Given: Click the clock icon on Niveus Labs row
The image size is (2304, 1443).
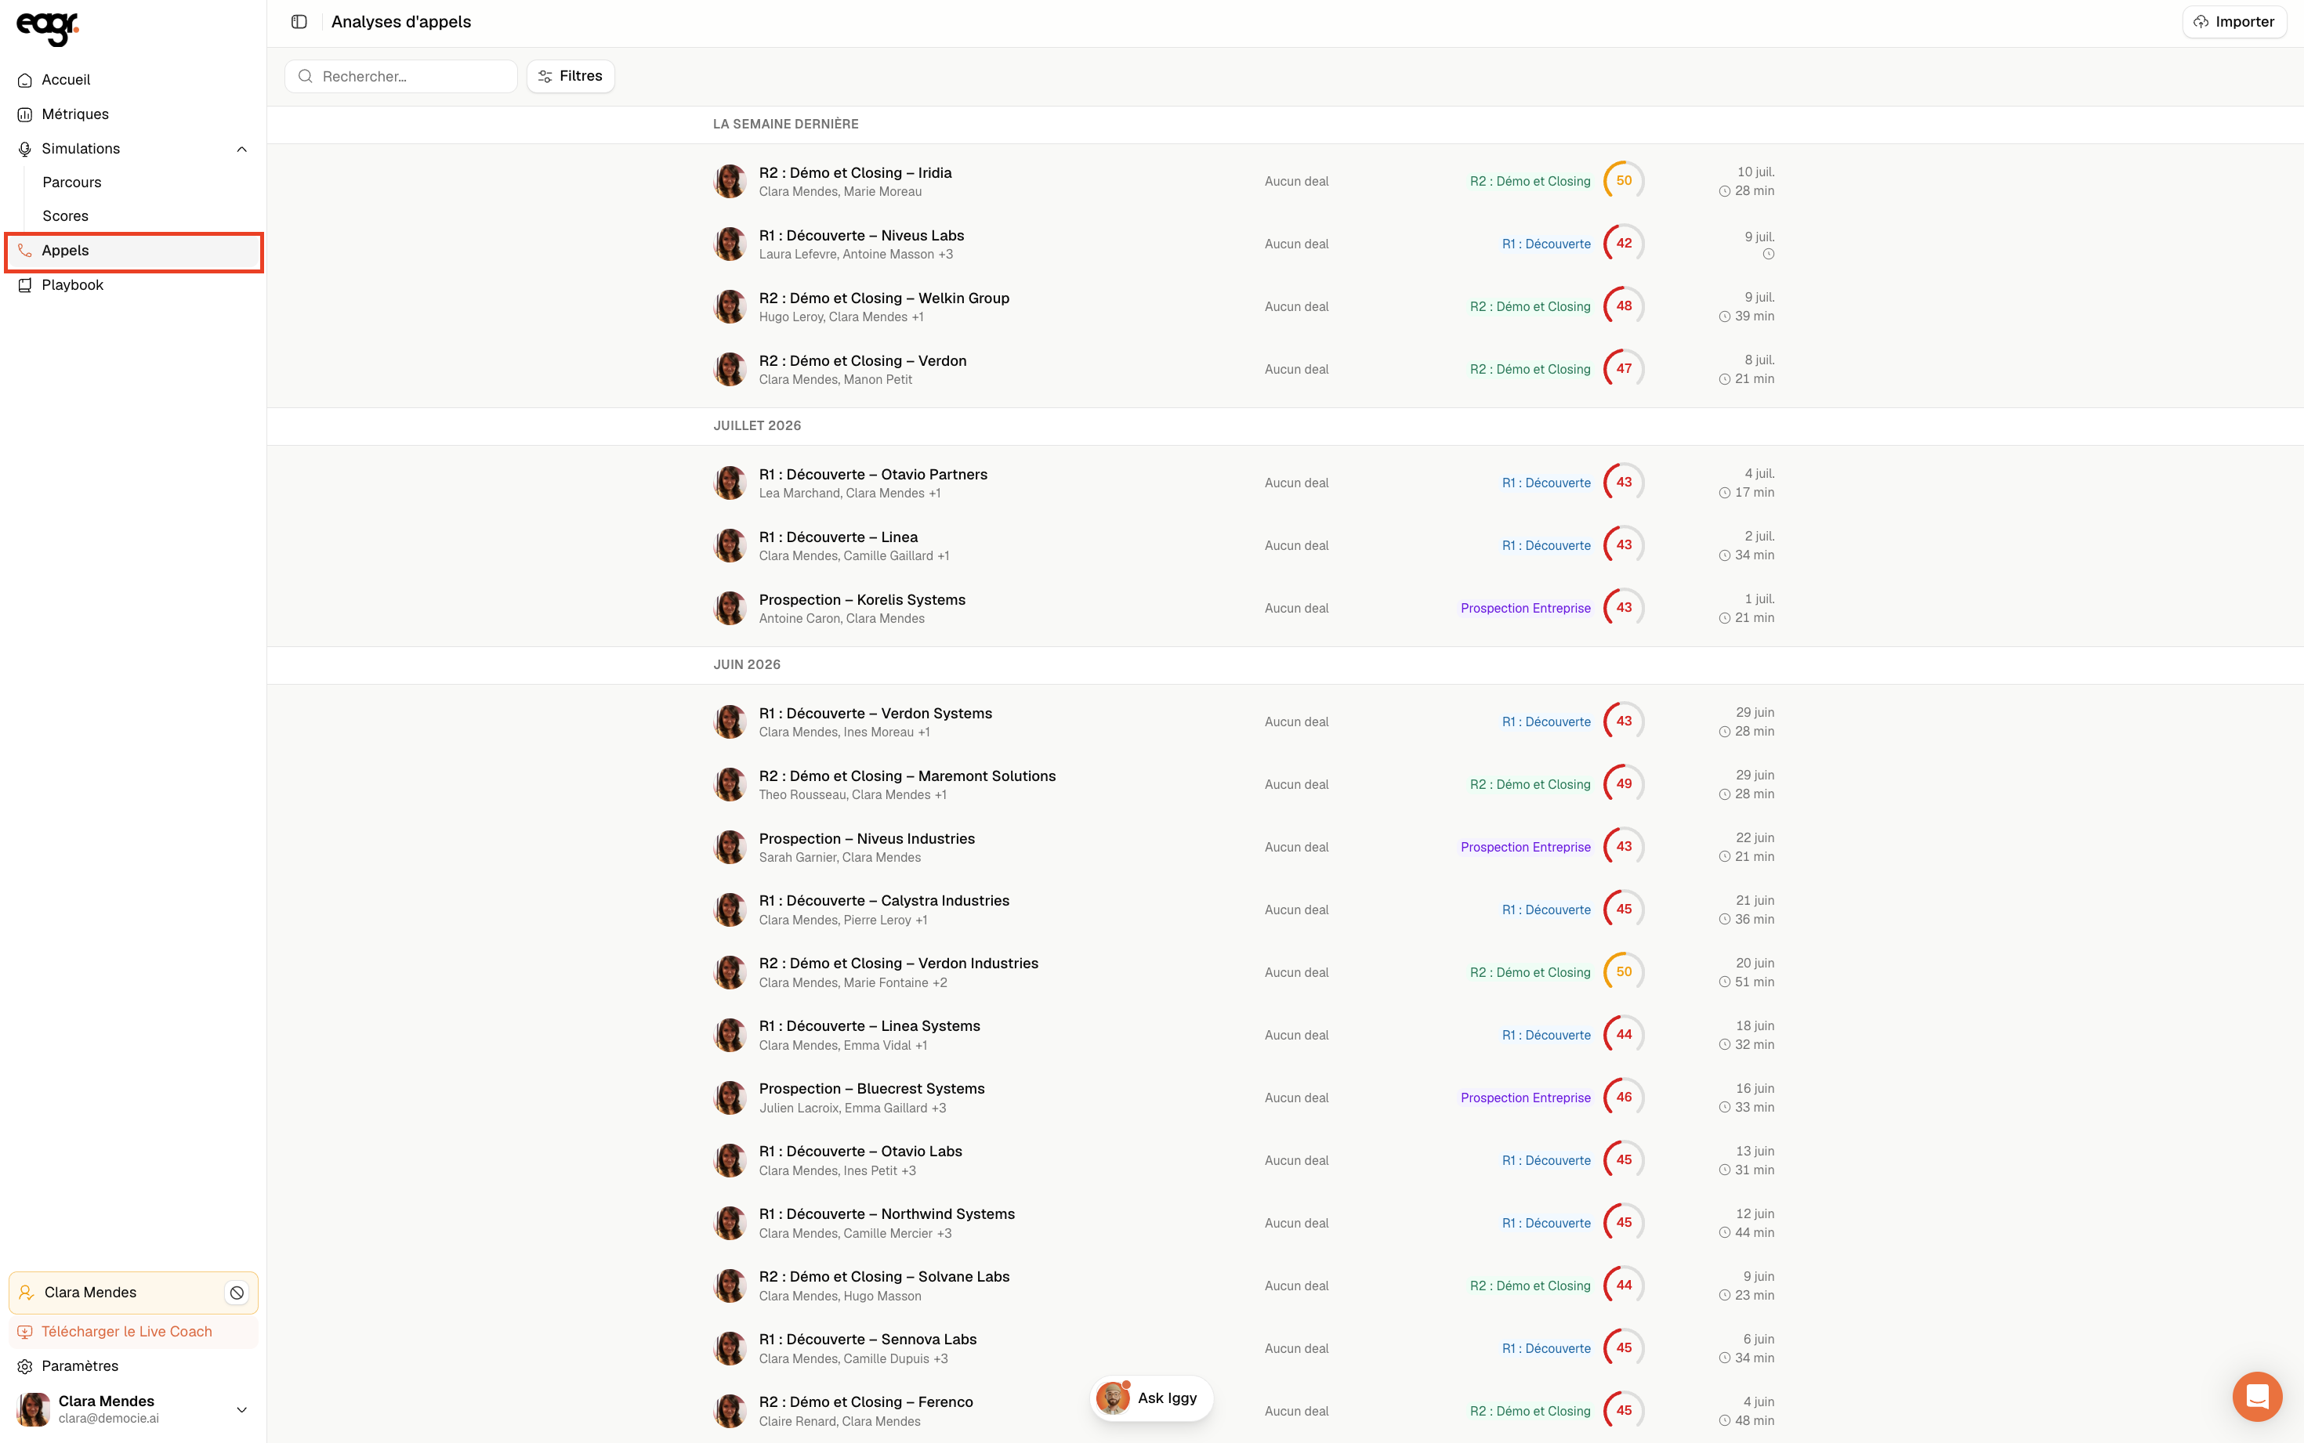Looking at the screenshot, I should 1769,254.
